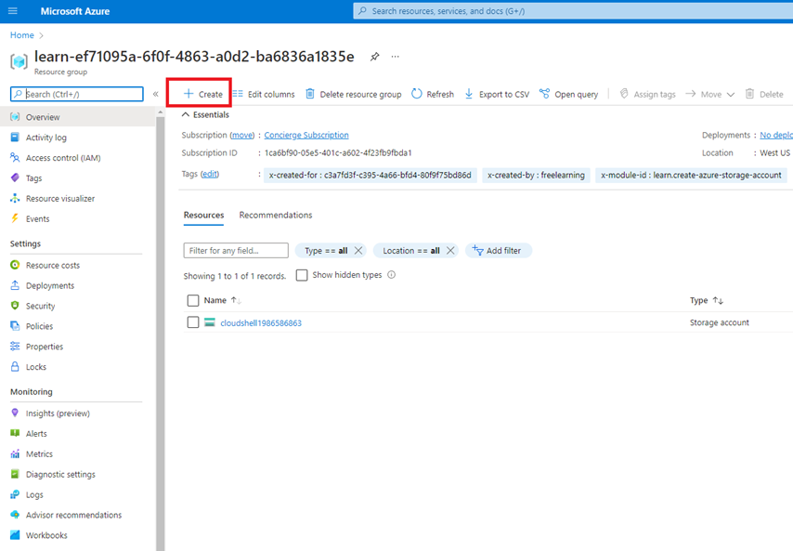Click the Activity log icon in sidebar
793x551 pixels.
(15, 138)
